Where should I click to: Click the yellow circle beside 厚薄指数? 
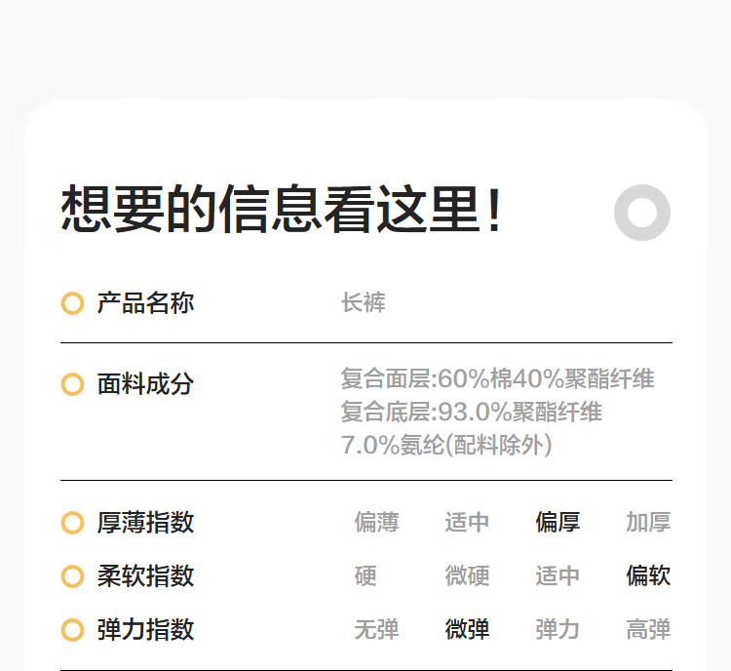tap(72, 522)
